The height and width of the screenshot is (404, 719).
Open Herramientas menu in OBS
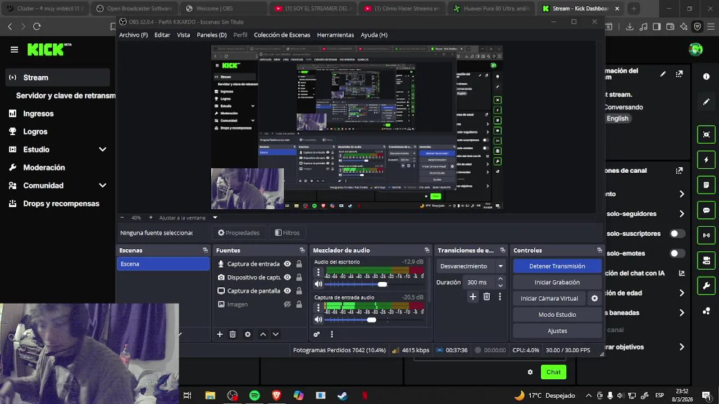point(335,35)
